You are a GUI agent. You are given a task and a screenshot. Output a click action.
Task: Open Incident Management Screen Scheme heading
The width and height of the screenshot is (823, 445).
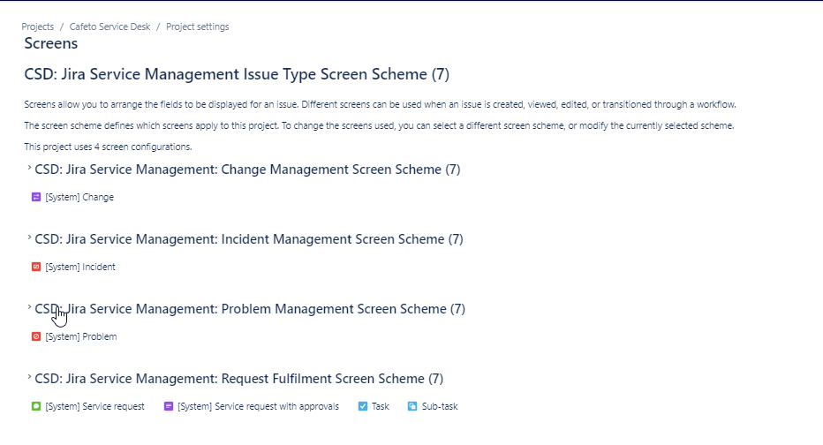pyautogui.click(x=249, y=239)
